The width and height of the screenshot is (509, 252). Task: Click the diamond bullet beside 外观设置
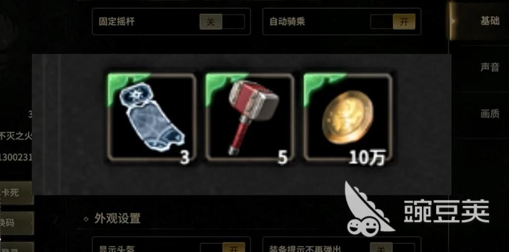(x=86, y=219)
